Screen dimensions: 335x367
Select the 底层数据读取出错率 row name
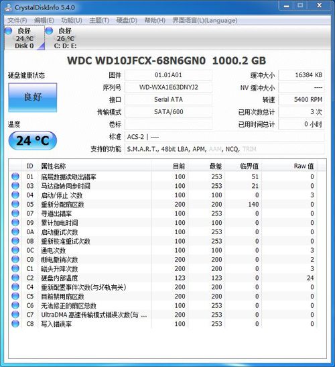click(x=68, y=176)
